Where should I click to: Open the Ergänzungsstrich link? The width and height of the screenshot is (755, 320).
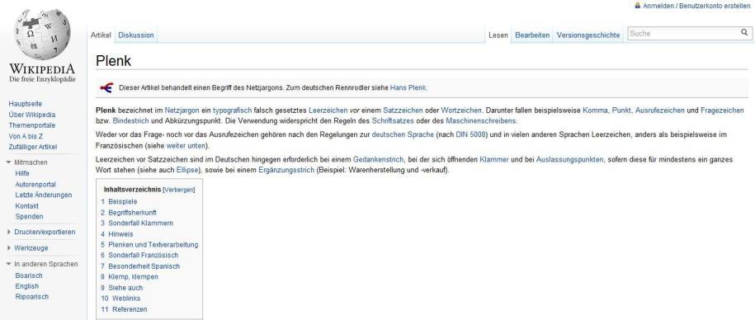point(286,170)
